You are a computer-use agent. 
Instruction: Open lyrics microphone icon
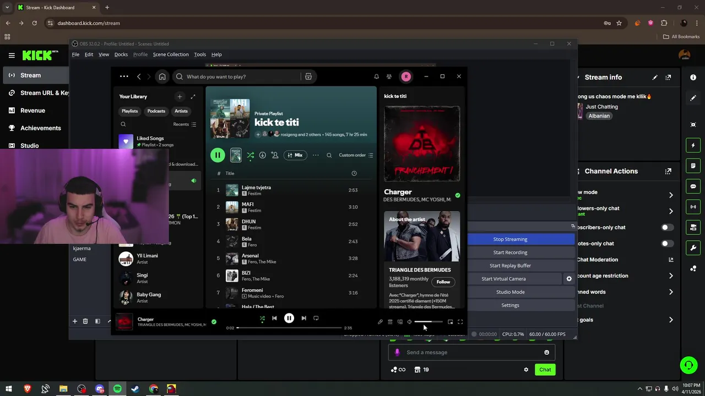coord(380,322)
